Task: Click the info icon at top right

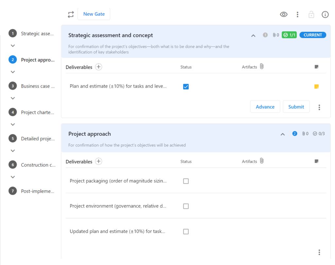Action: click(325, 14)
